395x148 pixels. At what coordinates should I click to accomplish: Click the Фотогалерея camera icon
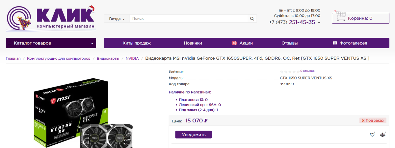coord(335,43)
